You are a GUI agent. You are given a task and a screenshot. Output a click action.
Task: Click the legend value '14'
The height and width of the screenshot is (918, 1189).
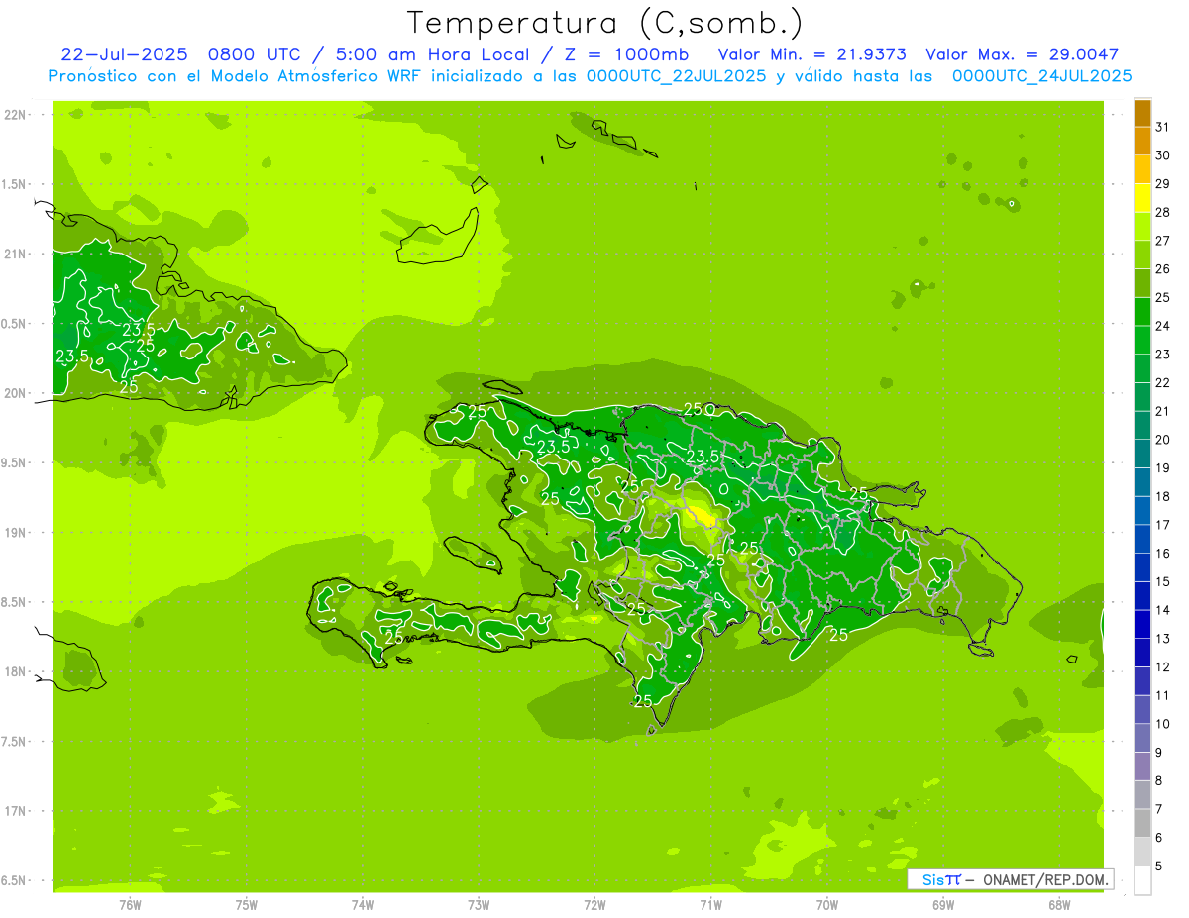click(1163, 610)
